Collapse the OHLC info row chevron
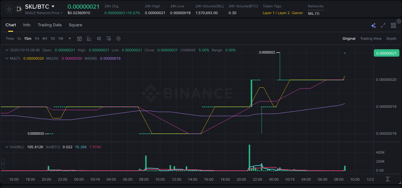 (7, 50)
